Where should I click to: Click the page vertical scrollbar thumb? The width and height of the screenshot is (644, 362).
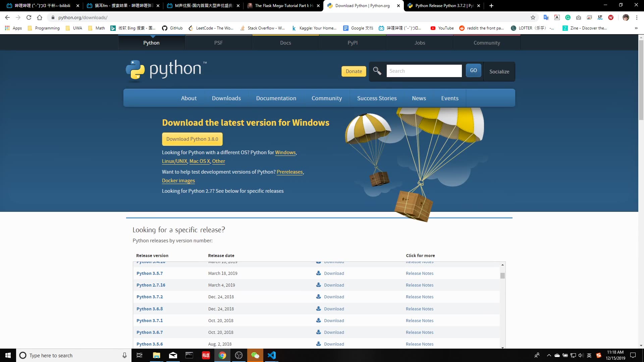641,80
